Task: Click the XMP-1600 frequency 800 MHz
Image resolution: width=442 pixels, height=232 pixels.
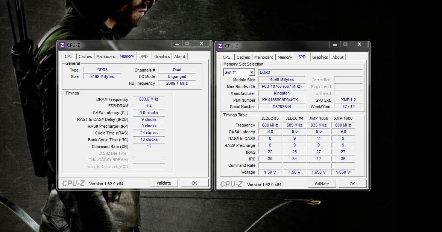Action: point(343,125)
